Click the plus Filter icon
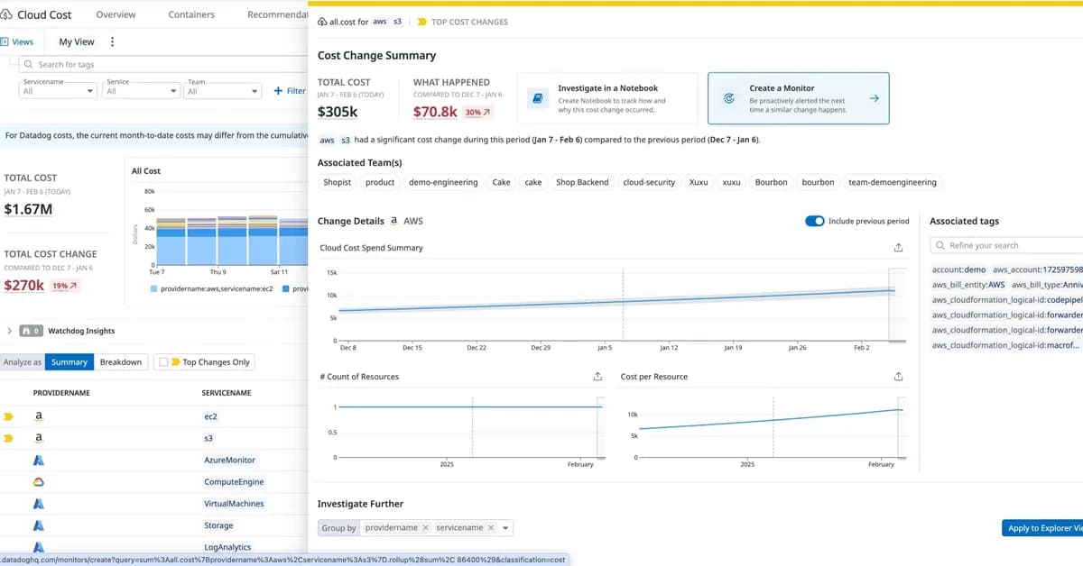1083x566 pixels. [278, 91]
